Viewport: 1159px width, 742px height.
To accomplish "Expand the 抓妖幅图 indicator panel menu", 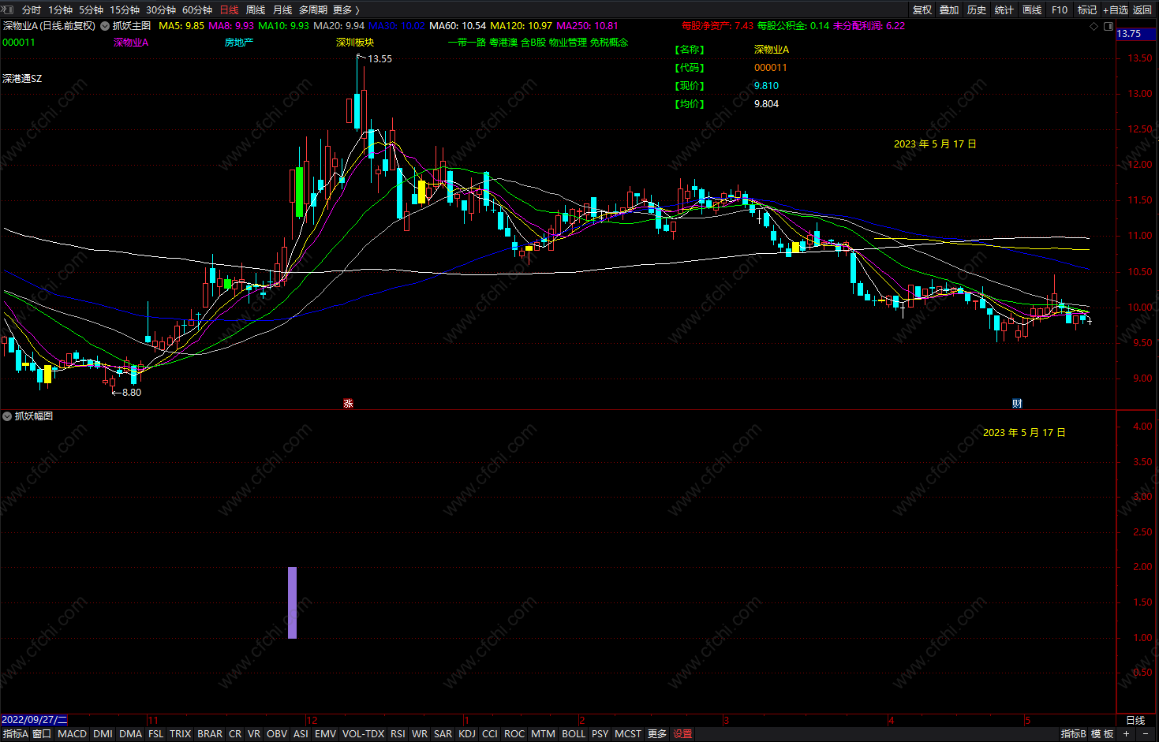I will coord(7,416).
